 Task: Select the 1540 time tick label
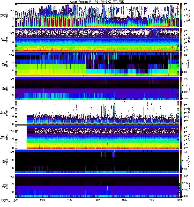click(152, 200)
